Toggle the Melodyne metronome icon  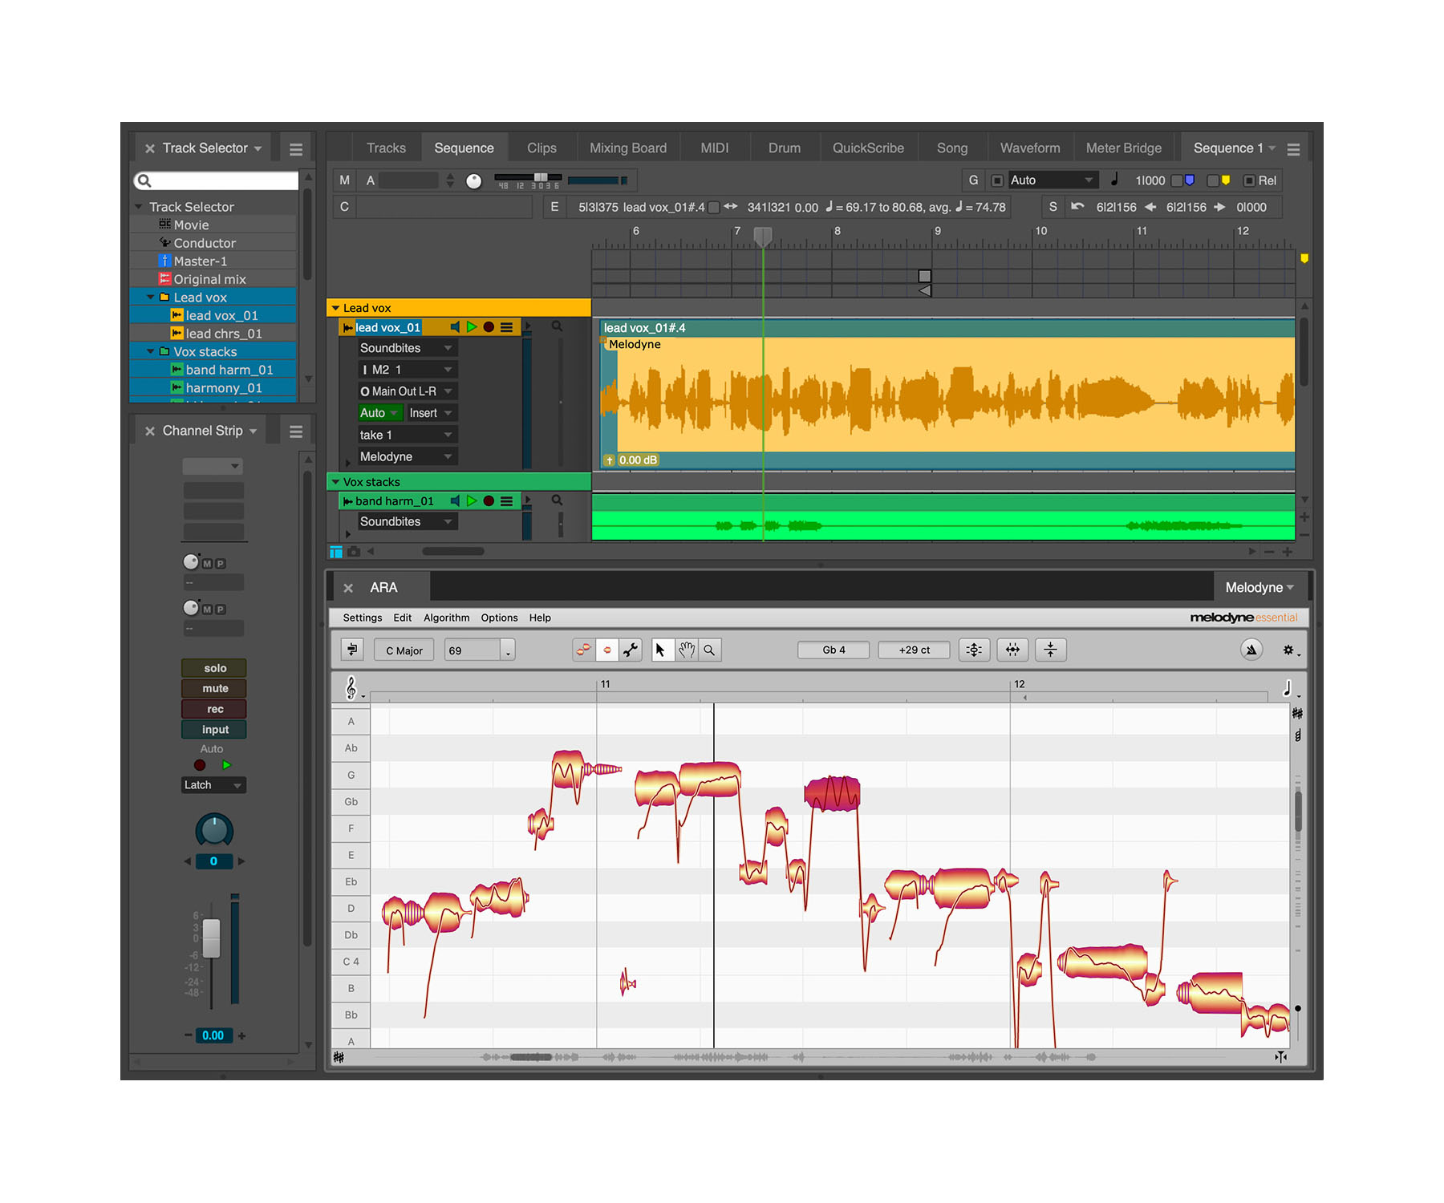[1251, 650]
